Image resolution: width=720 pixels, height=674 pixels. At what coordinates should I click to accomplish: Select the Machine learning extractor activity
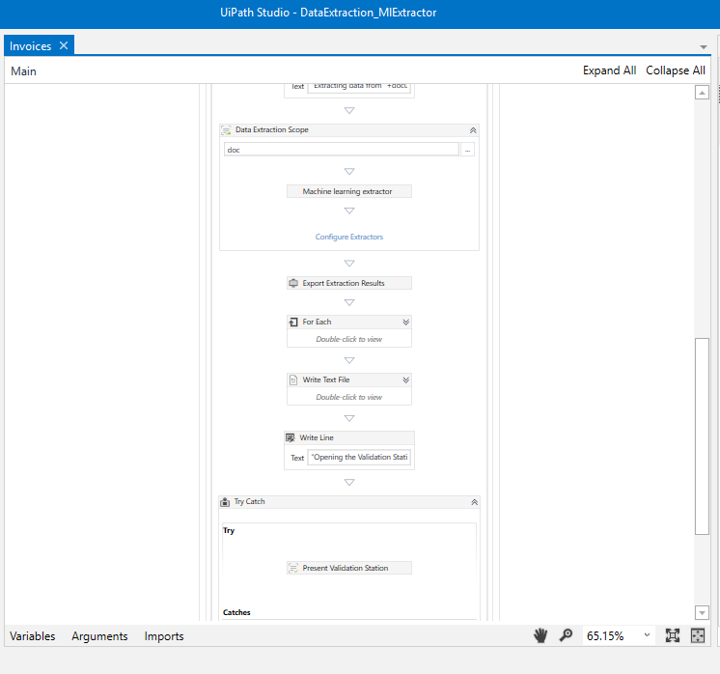(349, 191)
